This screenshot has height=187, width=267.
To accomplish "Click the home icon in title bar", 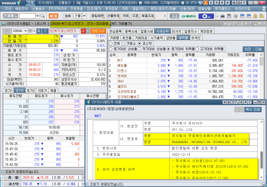I will (x=234, y=3).
